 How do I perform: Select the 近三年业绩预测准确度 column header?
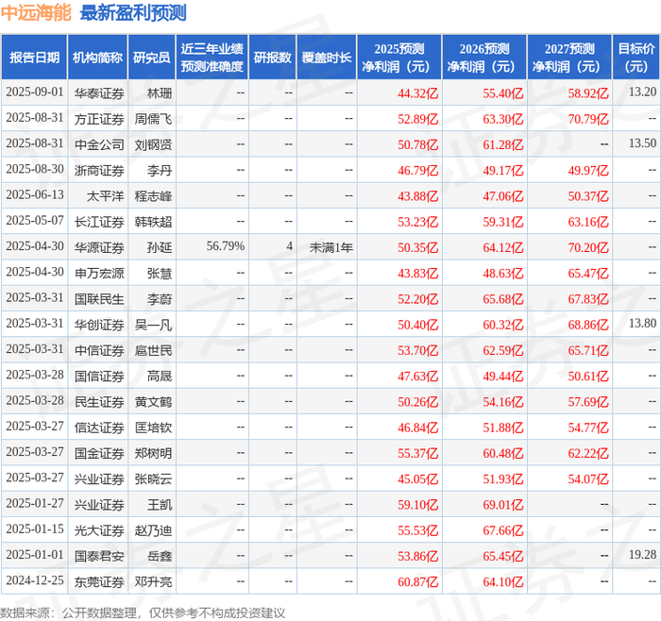coord(212,58)
